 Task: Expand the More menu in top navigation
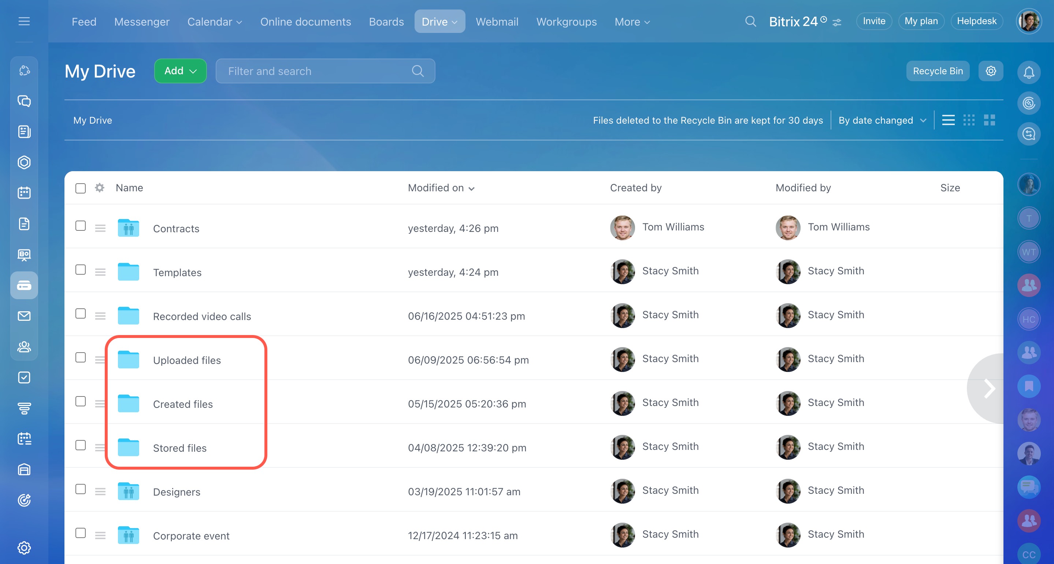pyautogui.click(x=632, y=22)
